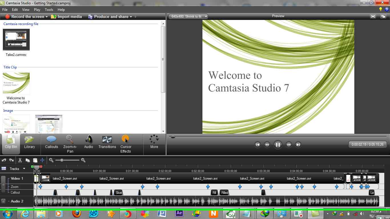Click the Cut scissors icon

pyautogui.click(x=20, y=160)
